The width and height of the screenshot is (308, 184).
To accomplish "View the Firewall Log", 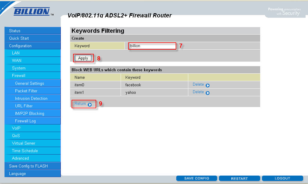I will [x=32, y=121].
